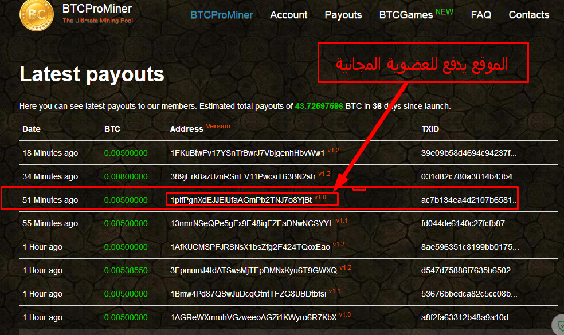The width and height of the screenshot is (564, 335).
Task: Visit the BTCGames section
Action: [x=406, y=15]
